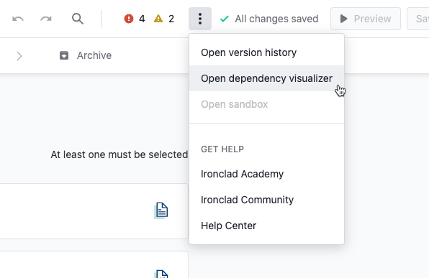This screenshot has width=429, height=278.
Task: Click the Archive label
Action: click(x=94, y=55)
